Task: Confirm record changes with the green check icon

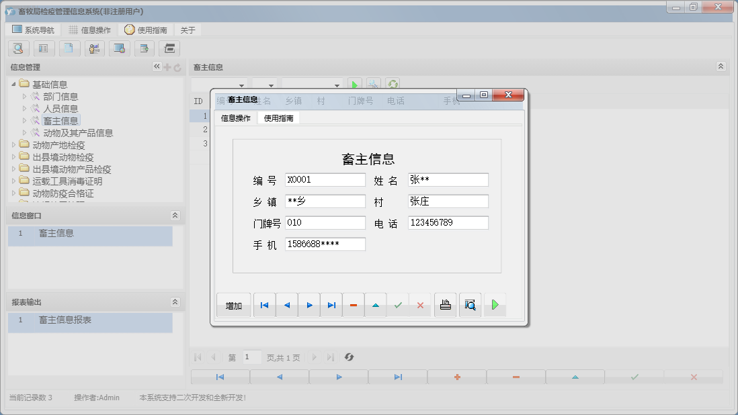Action: 398,304
